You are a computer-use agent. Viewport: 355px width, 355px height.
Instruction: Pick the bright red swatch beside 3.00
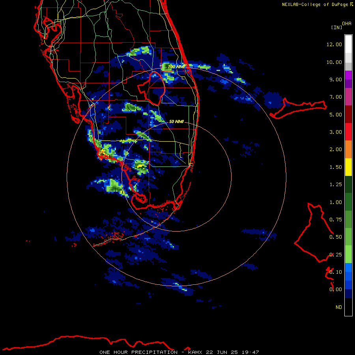tap(348, 132)
